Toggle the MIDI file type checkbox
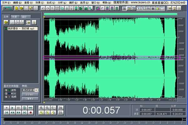The height and width of the screenshot is (125, 188). [6, 93]
